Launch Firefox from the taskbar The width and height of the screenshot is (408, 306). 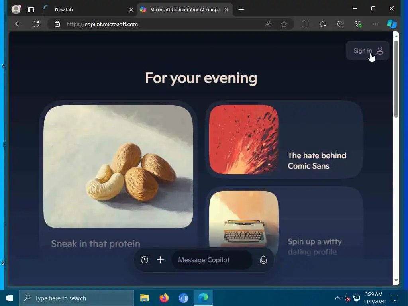pyautogui.click(x=164, y=298)
